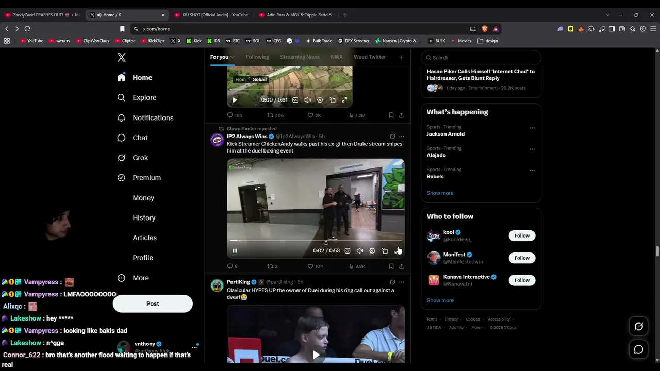Viewport: 660px width, 371px height.
Task: Click the Post button
Action: point(153,304)
